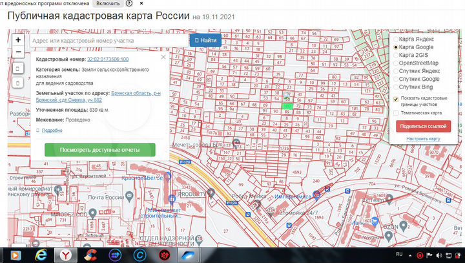The height and width of the screenshot is (263, 465).
Task: Click the MIRODEZ, OOO location pin
Action: tap(93, 213)
